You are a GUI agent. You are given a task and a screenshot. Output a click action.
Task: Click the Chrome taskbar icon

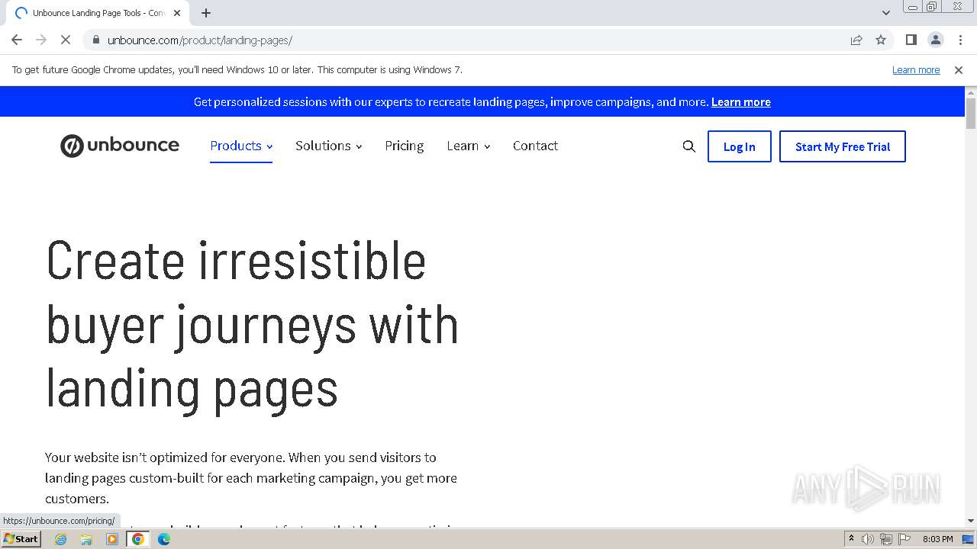click(x=138, y=539)
